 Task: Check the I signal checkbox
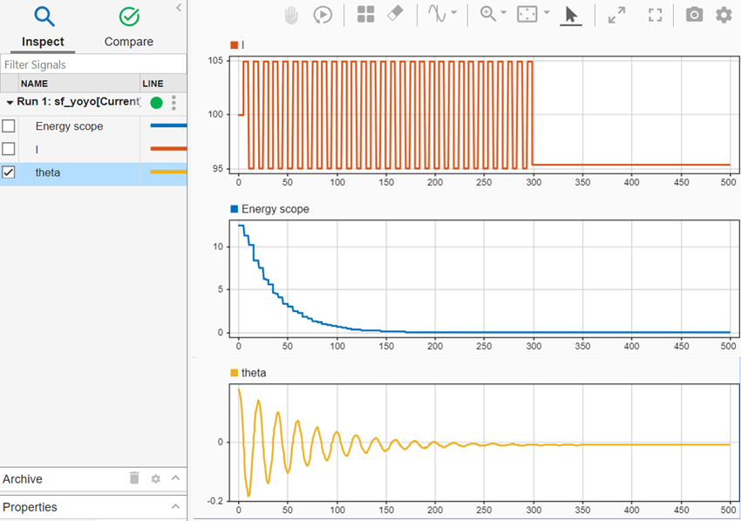8,148
